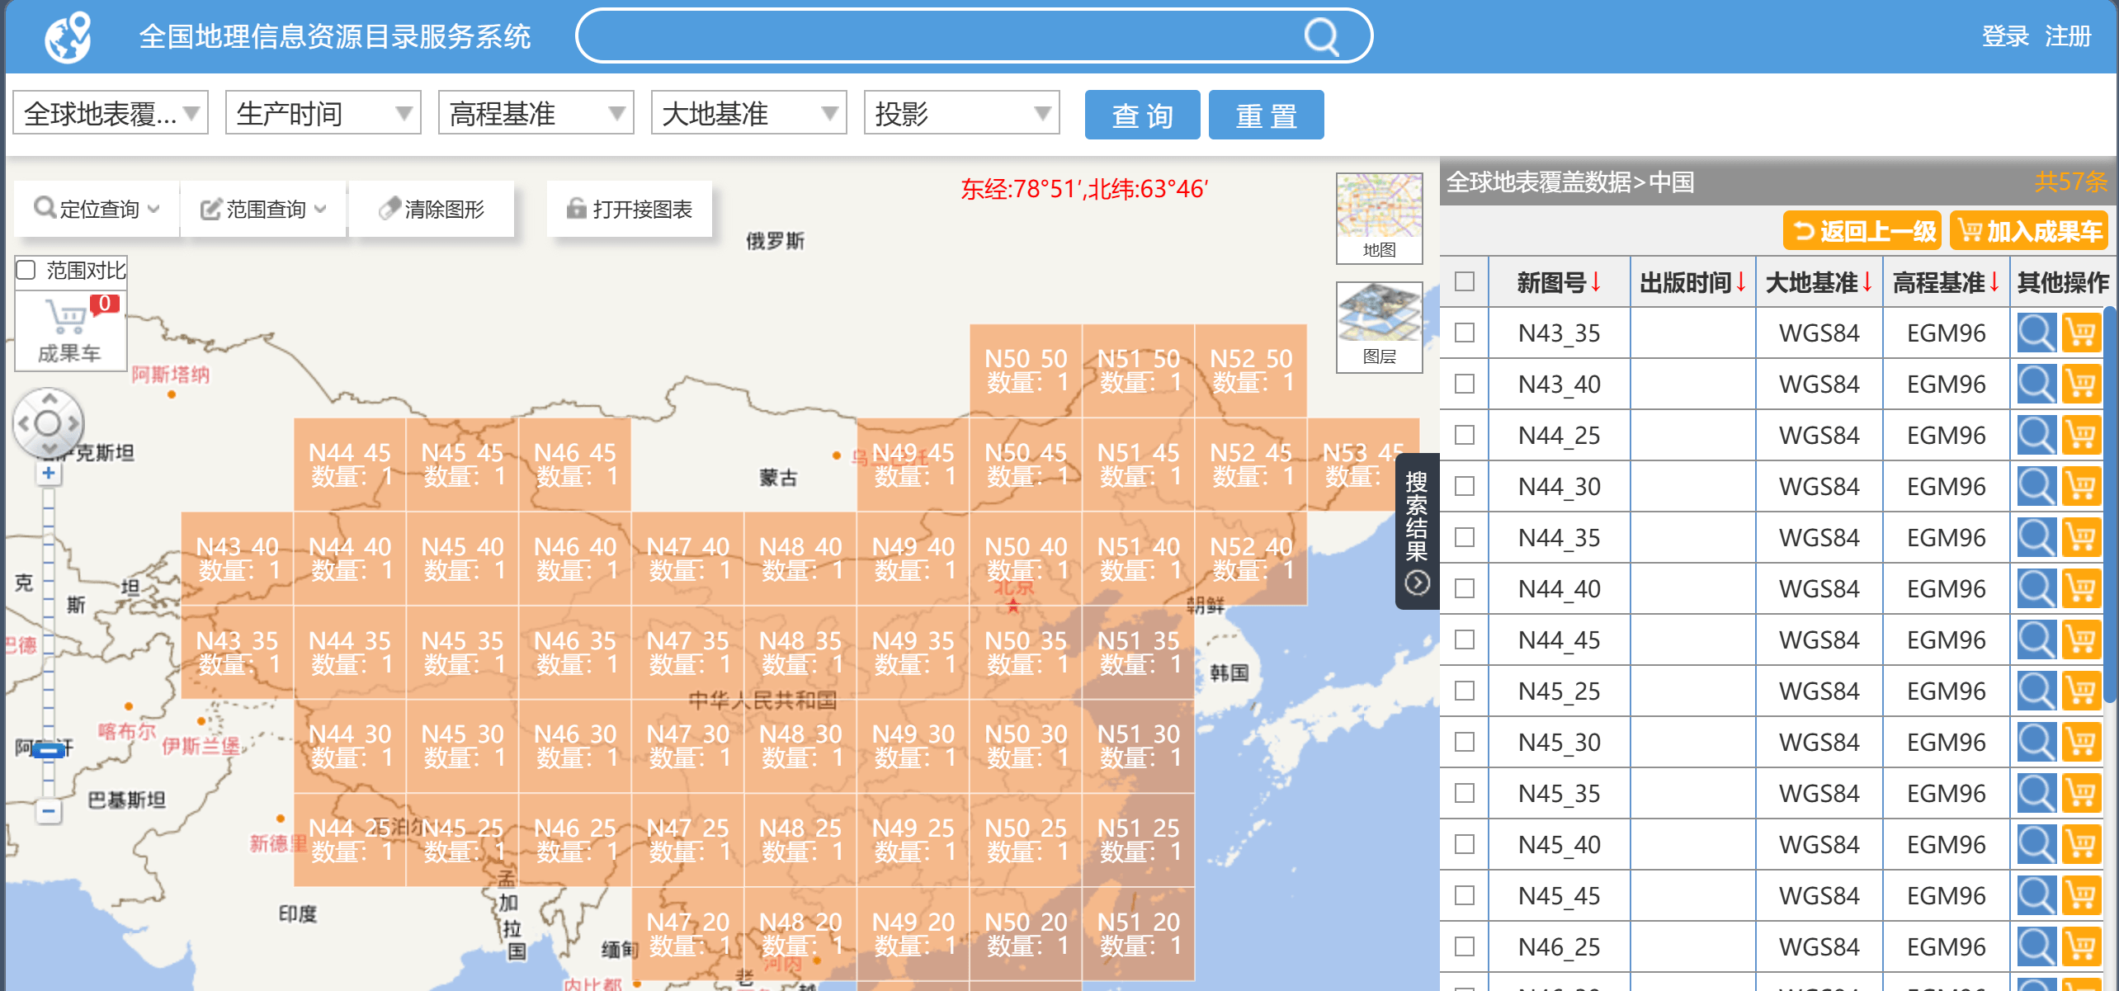
Task: Open the 高程基准 filter dropdown
Action: point(536,113)
